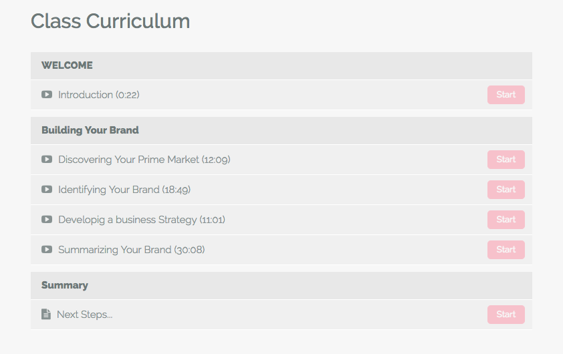The width and height of the screenshot is (563, 354).
Task: Click the video icon beside Introduction
Action: point(47,95)
